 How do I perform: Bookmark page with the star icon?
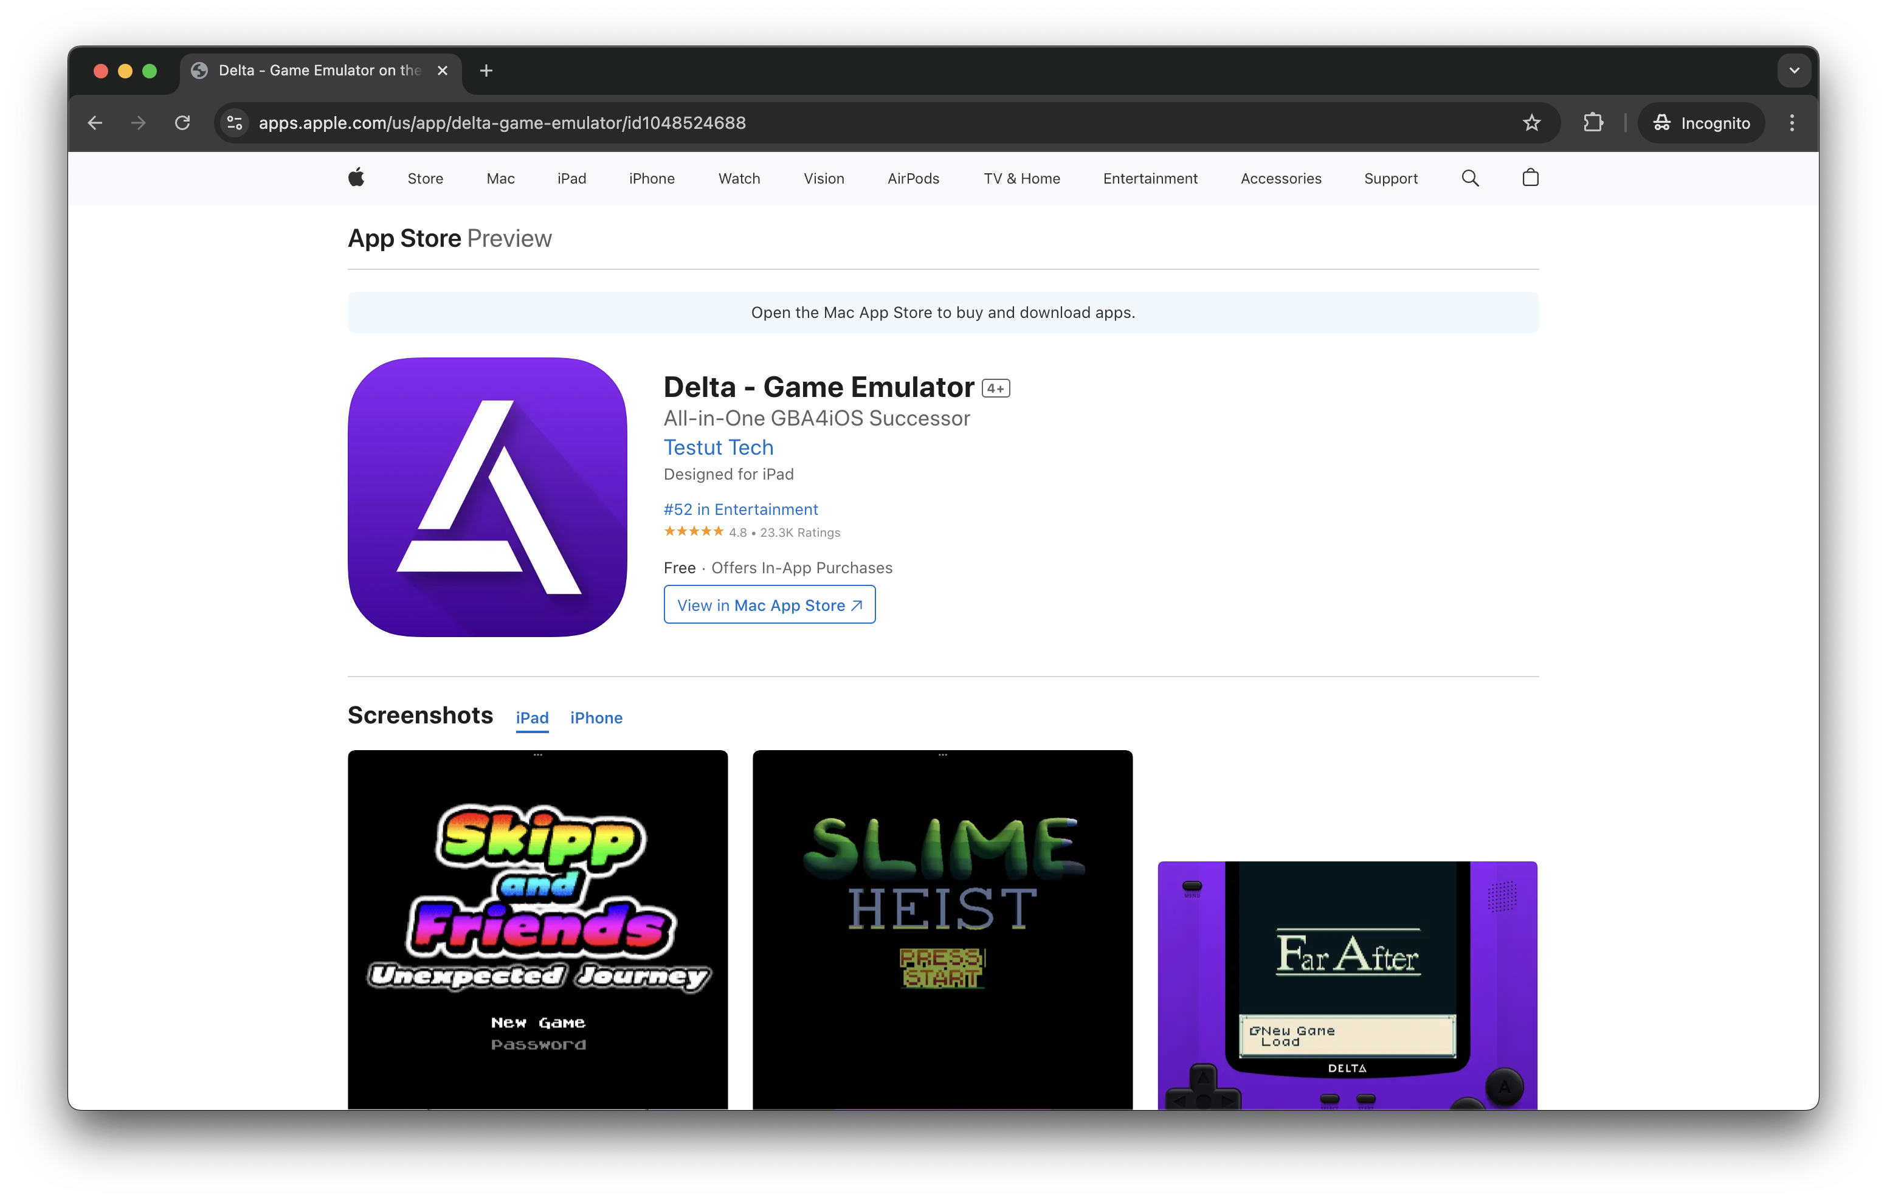1531,123
